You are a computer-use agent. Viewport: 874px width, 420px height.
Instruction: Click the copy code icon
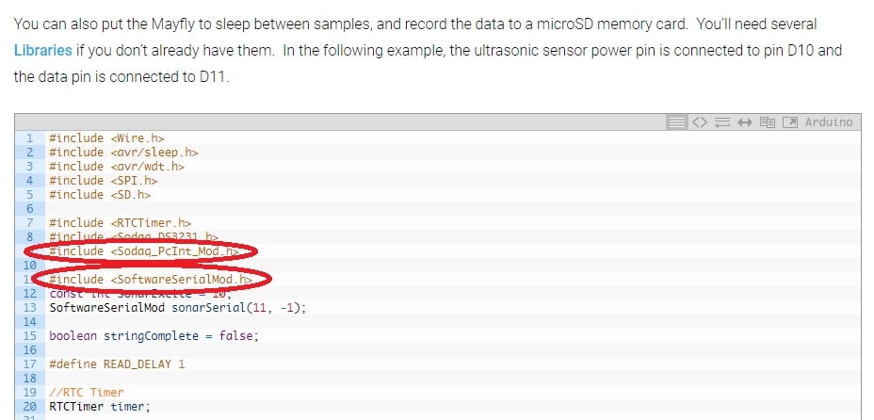(x=767, y=122)
